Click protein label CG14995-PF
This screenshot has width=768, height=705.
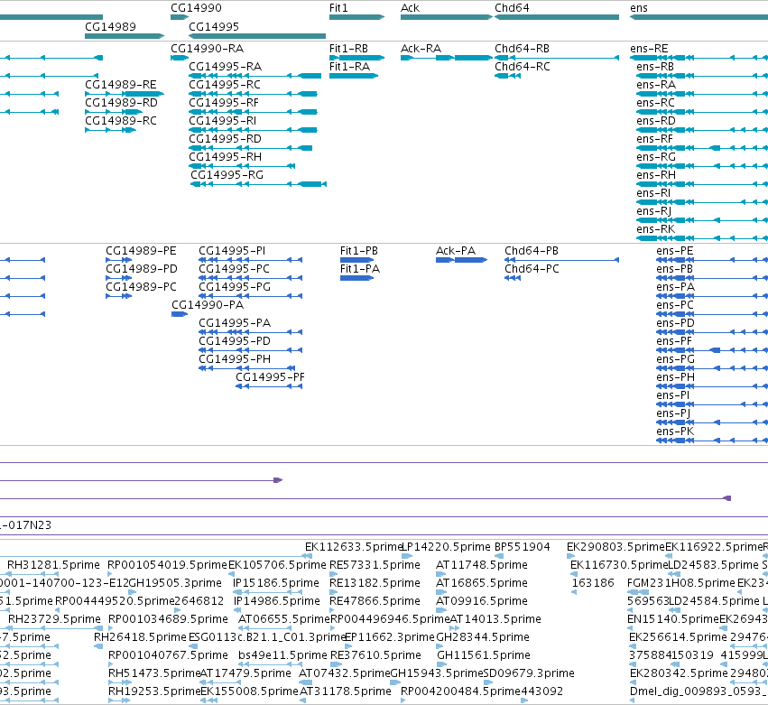click(x=270, y=377)
